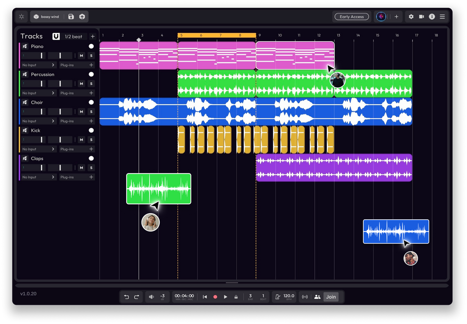Click the collaborators people icon
The width and height of the screenshot is (467, 324).
[x=317, y=296]
